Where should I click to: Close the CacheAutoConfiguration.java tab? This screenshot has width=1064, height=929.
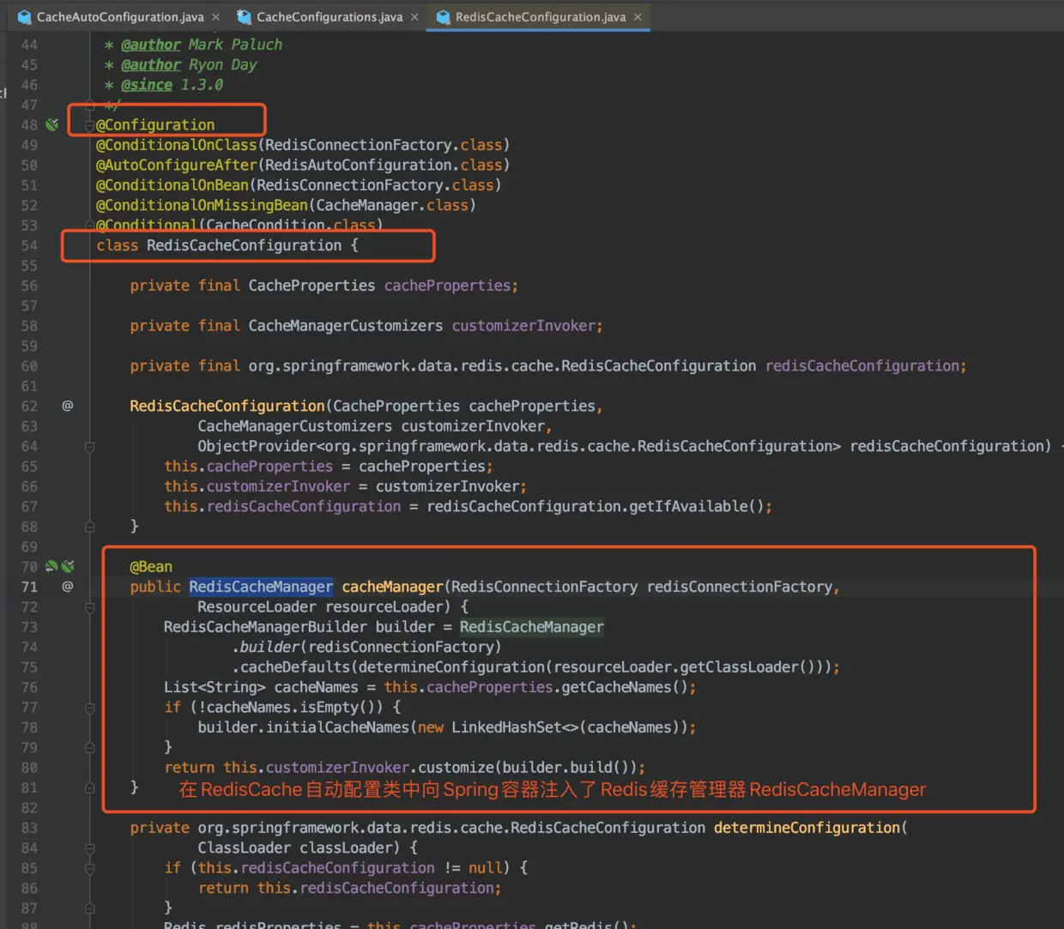pos(216,17)
